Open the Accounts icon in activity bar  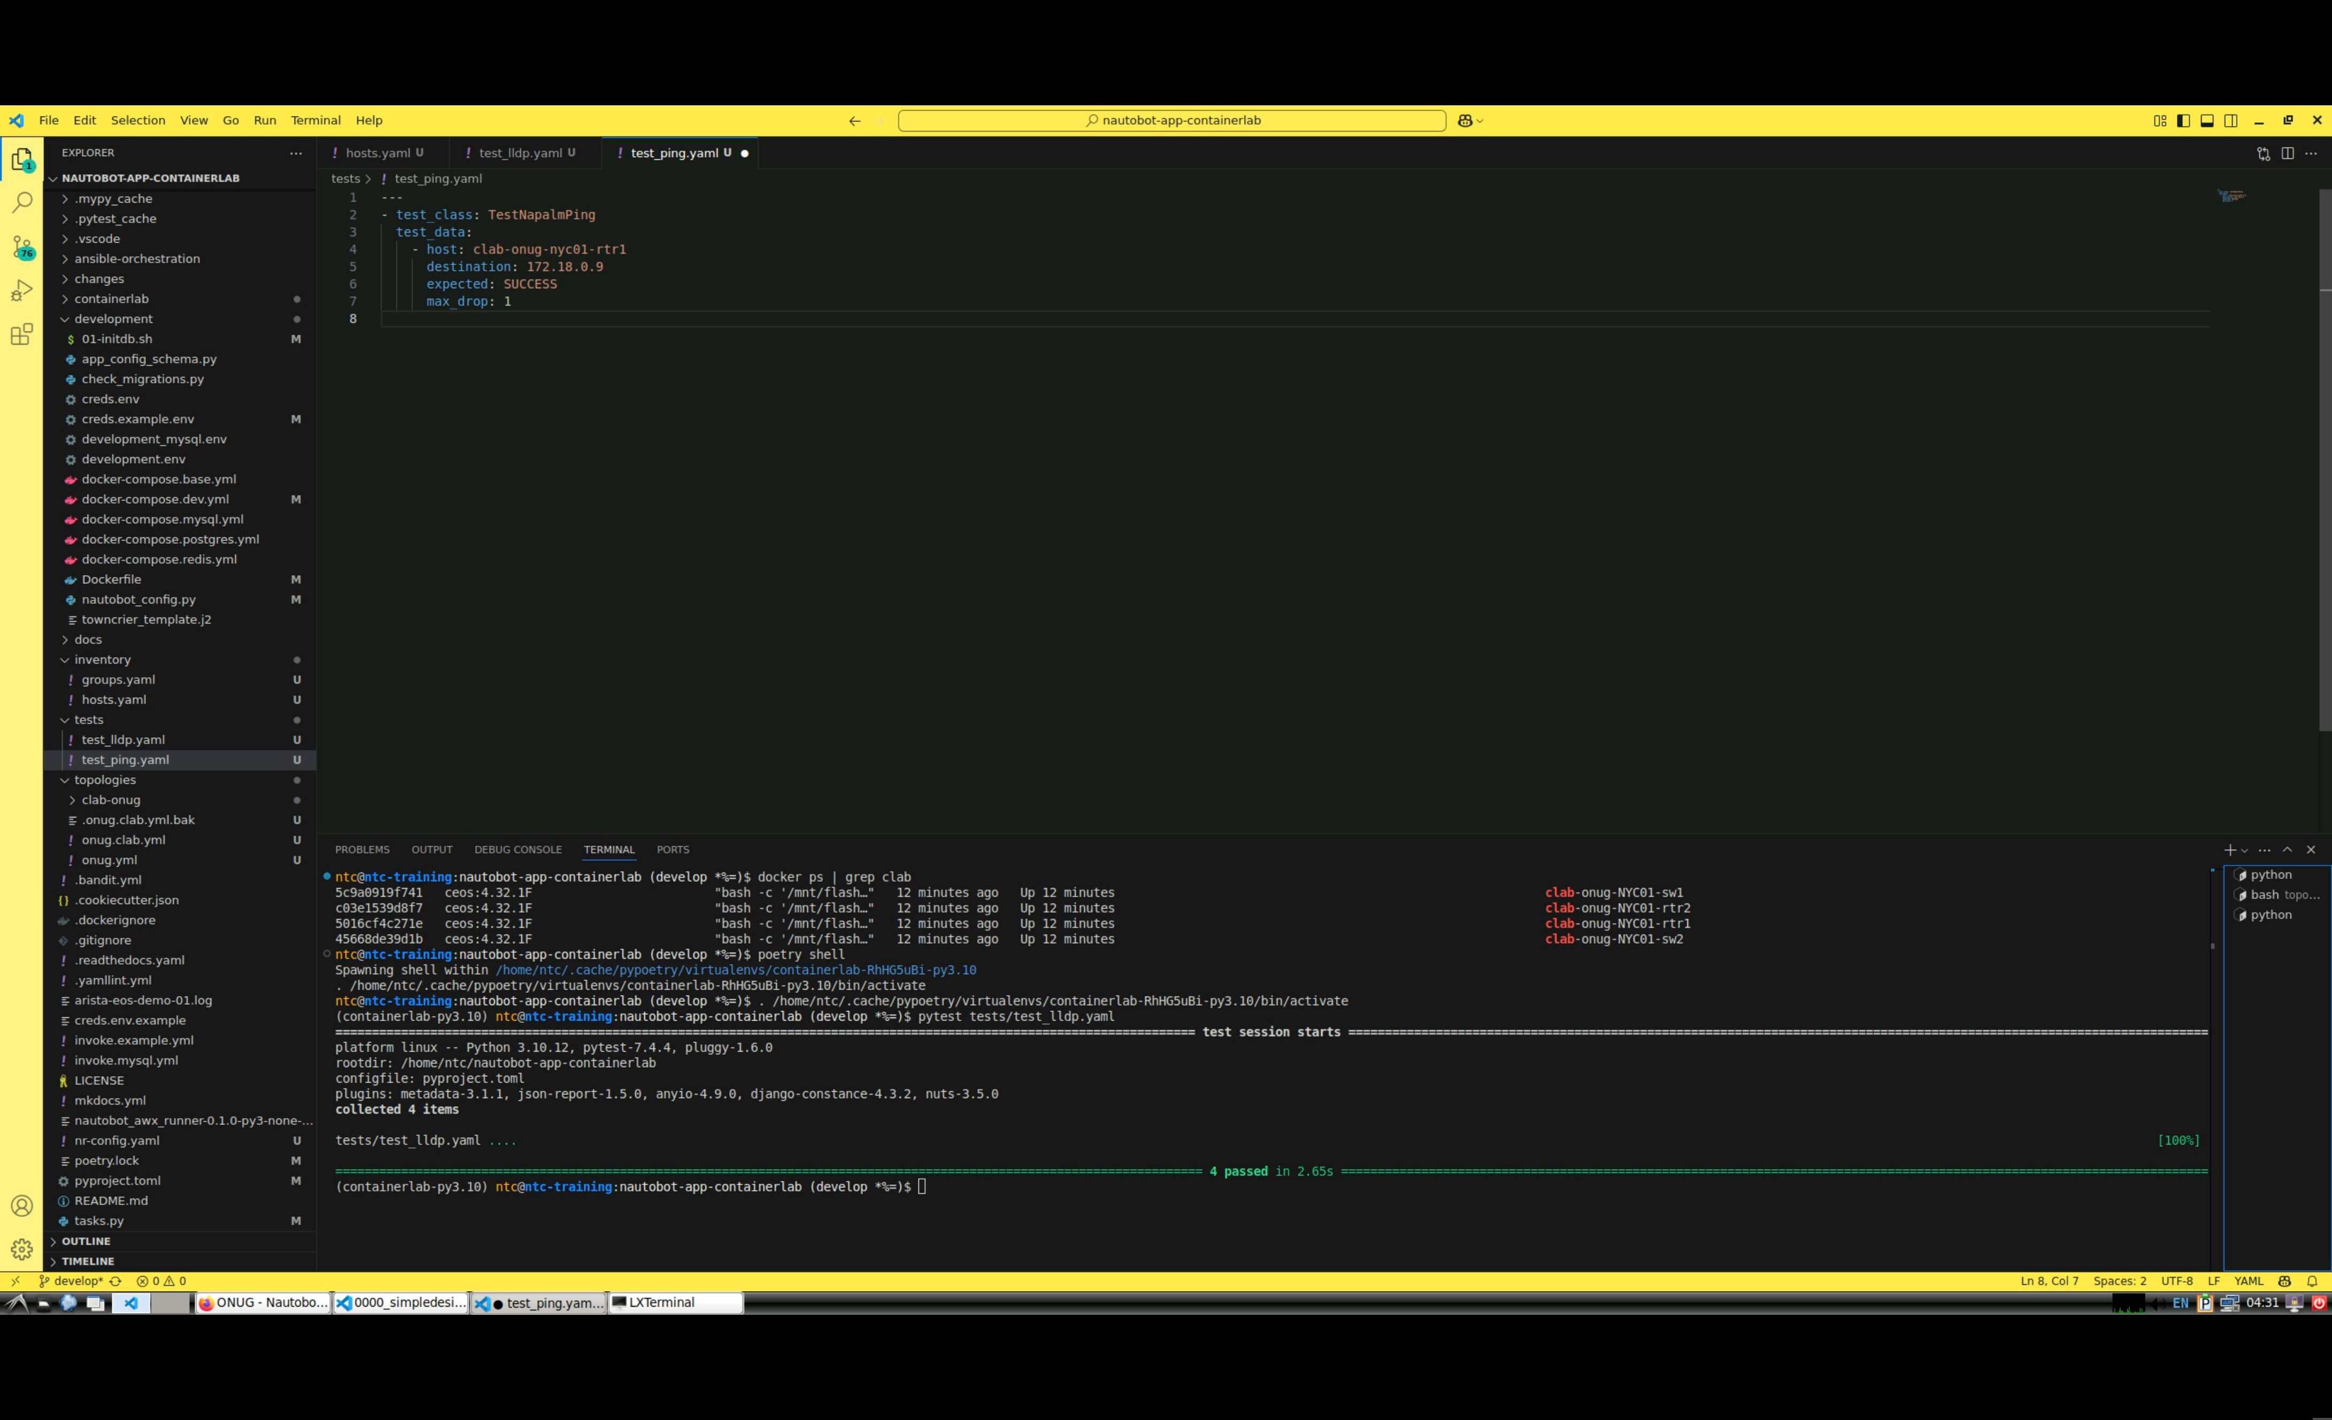pyautogui.click(x=22, y=1206)
